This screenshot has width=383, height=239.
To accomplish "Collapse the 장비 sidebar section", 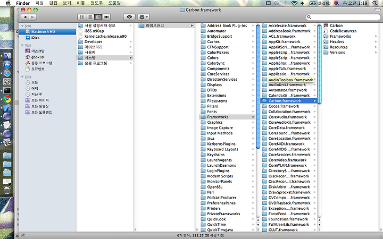I will (22, 26).
